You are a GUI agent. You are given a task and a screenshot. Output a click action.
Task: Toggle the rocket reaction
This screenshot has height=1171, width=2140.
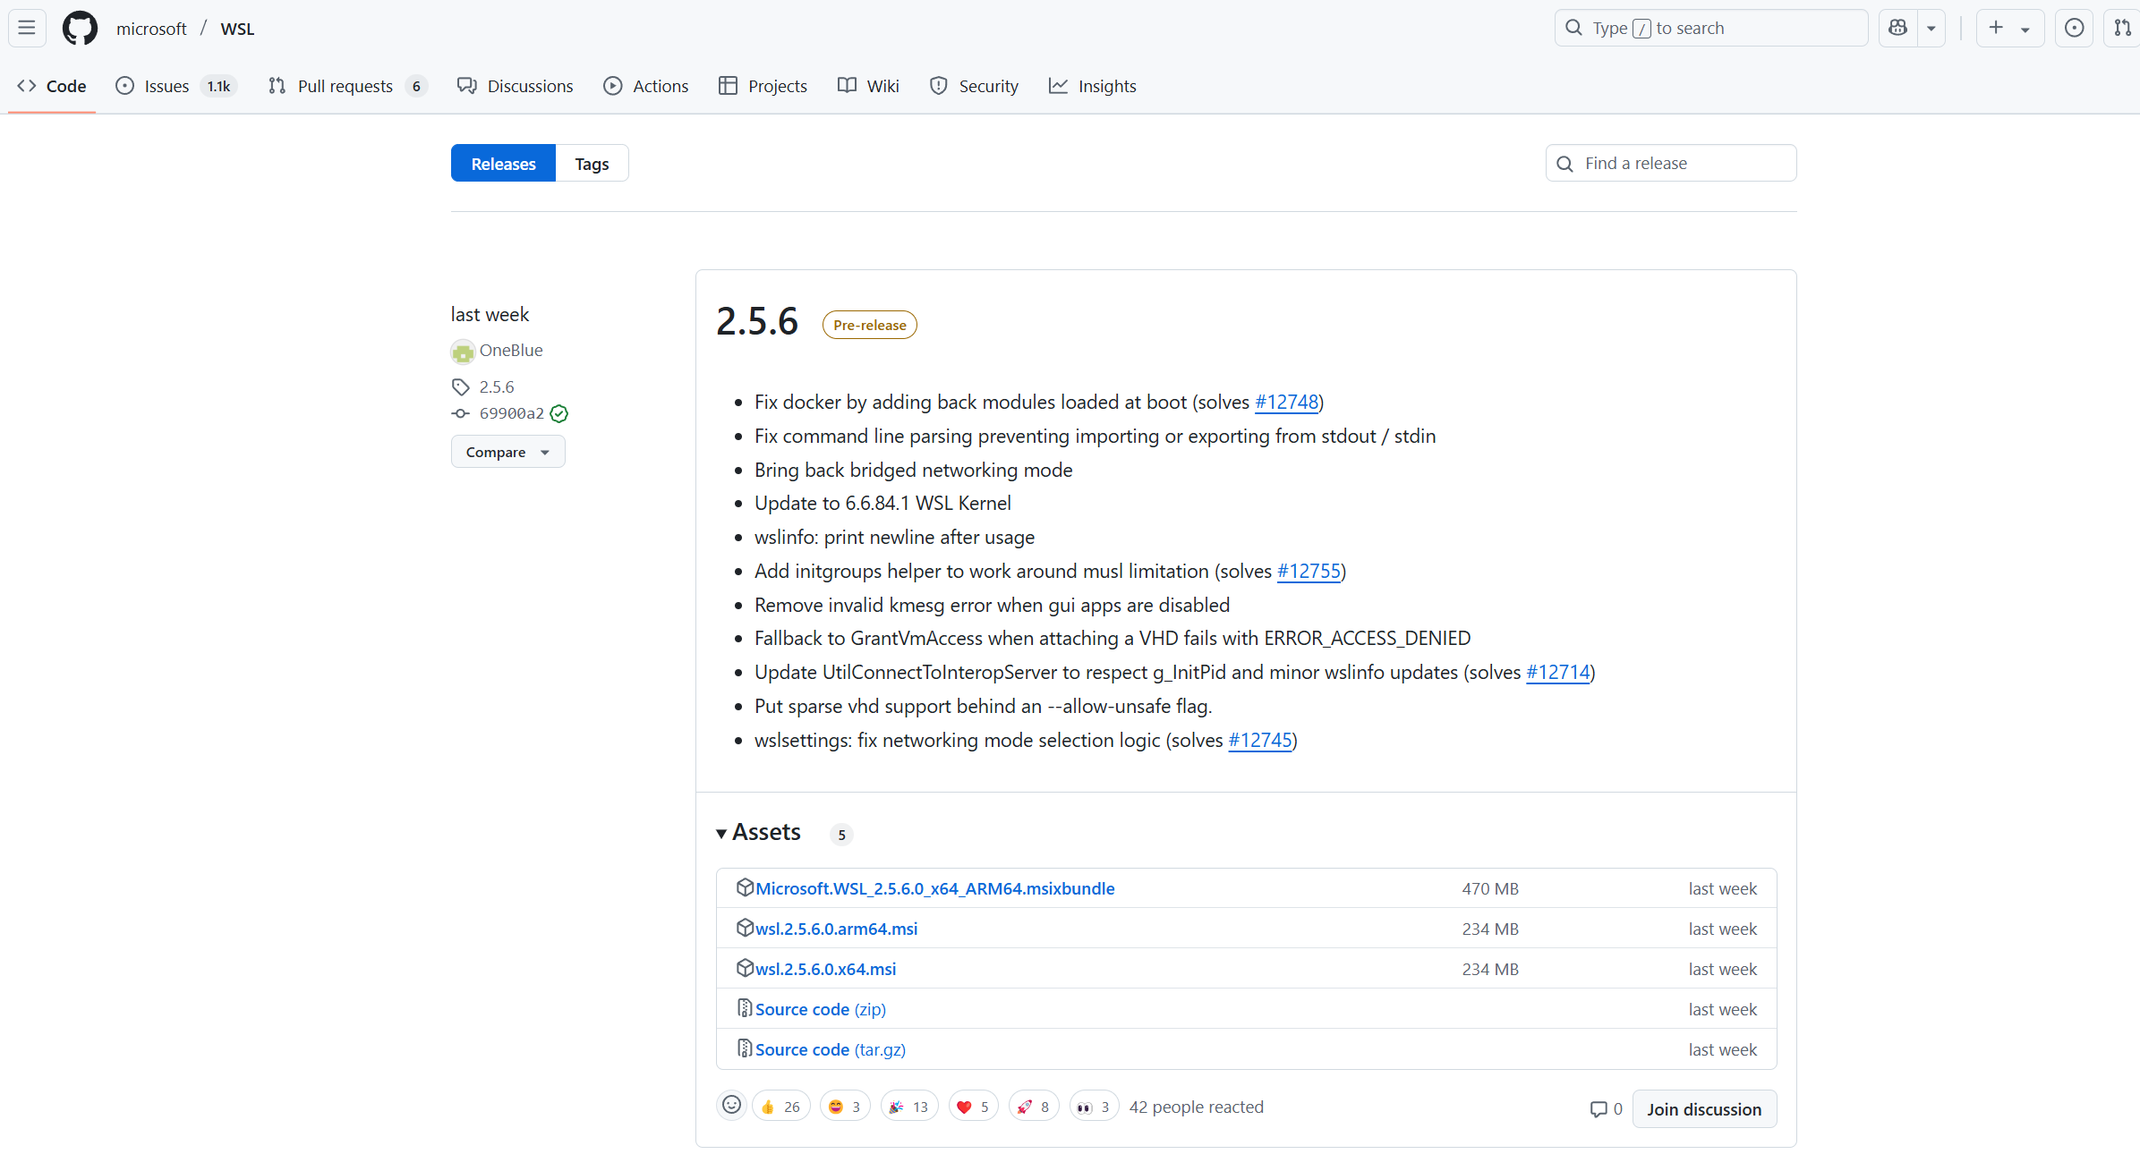1033,1107
